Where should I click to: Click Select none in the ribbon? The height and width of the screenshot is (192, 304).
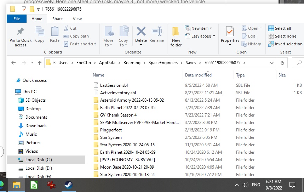pyautogui.click(x=282, y=36)
